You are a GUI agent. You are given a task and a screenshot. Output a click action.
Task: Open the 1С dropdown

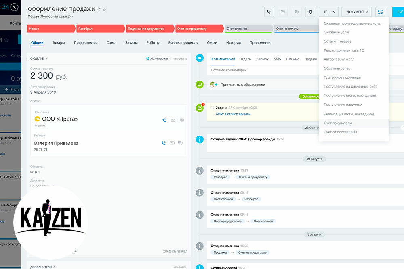pyautogui.click(x=329, y=12)
